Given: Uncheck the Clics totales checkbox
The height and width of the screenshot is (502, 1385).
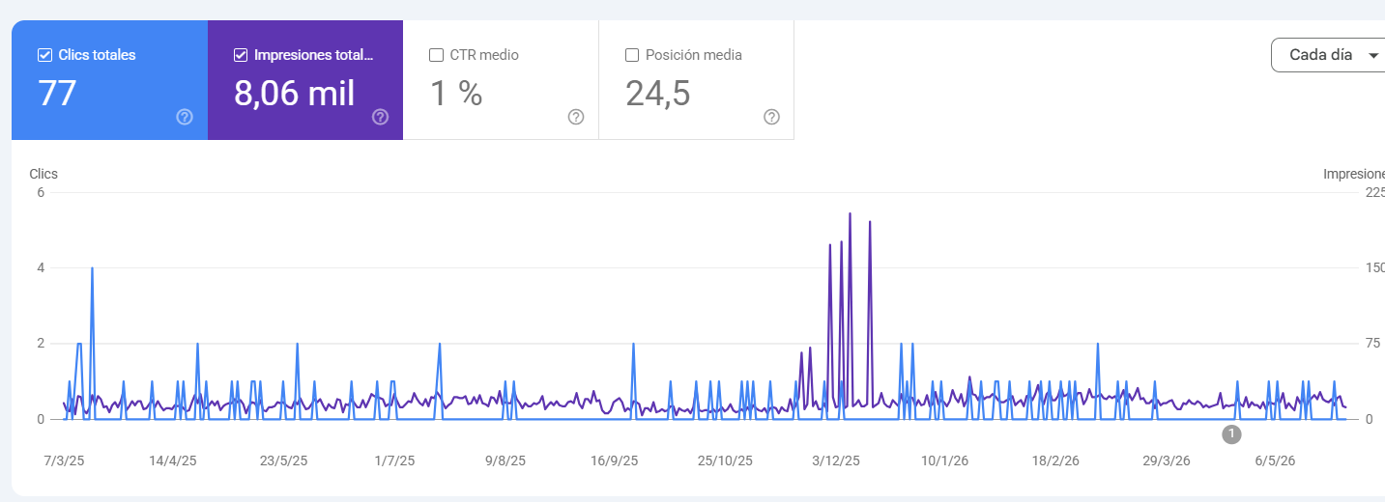Looking at the screenshot, I should (x=44, y=55).
